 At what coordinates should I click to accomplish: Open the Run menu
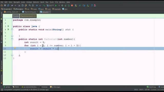(47, 2)
